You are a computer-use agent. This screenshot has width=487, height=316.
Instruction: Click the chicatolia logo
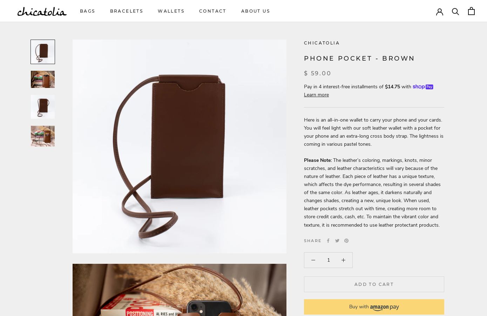42,12
